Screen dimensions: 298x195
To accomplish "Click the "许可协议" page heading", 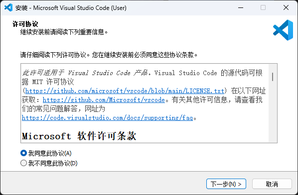I will tap(25, 24).
